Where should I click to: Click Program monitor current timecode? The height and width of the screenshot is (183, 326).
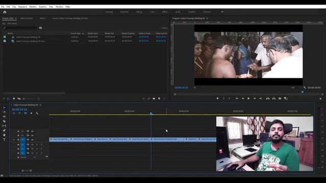tap(181, 87)
